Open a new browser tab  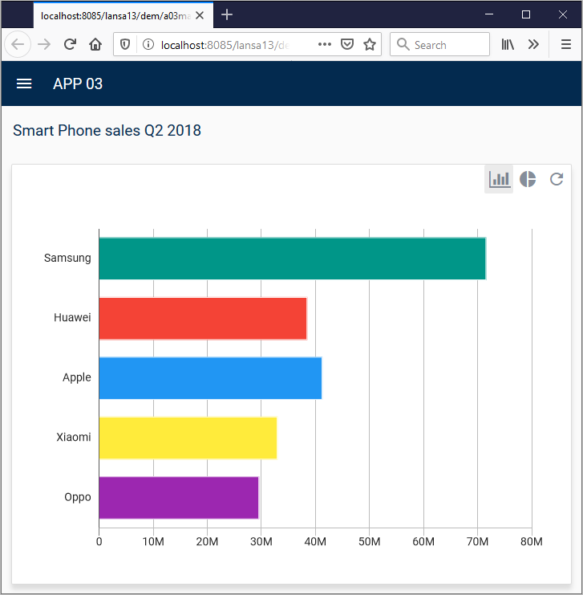point(227,14)
